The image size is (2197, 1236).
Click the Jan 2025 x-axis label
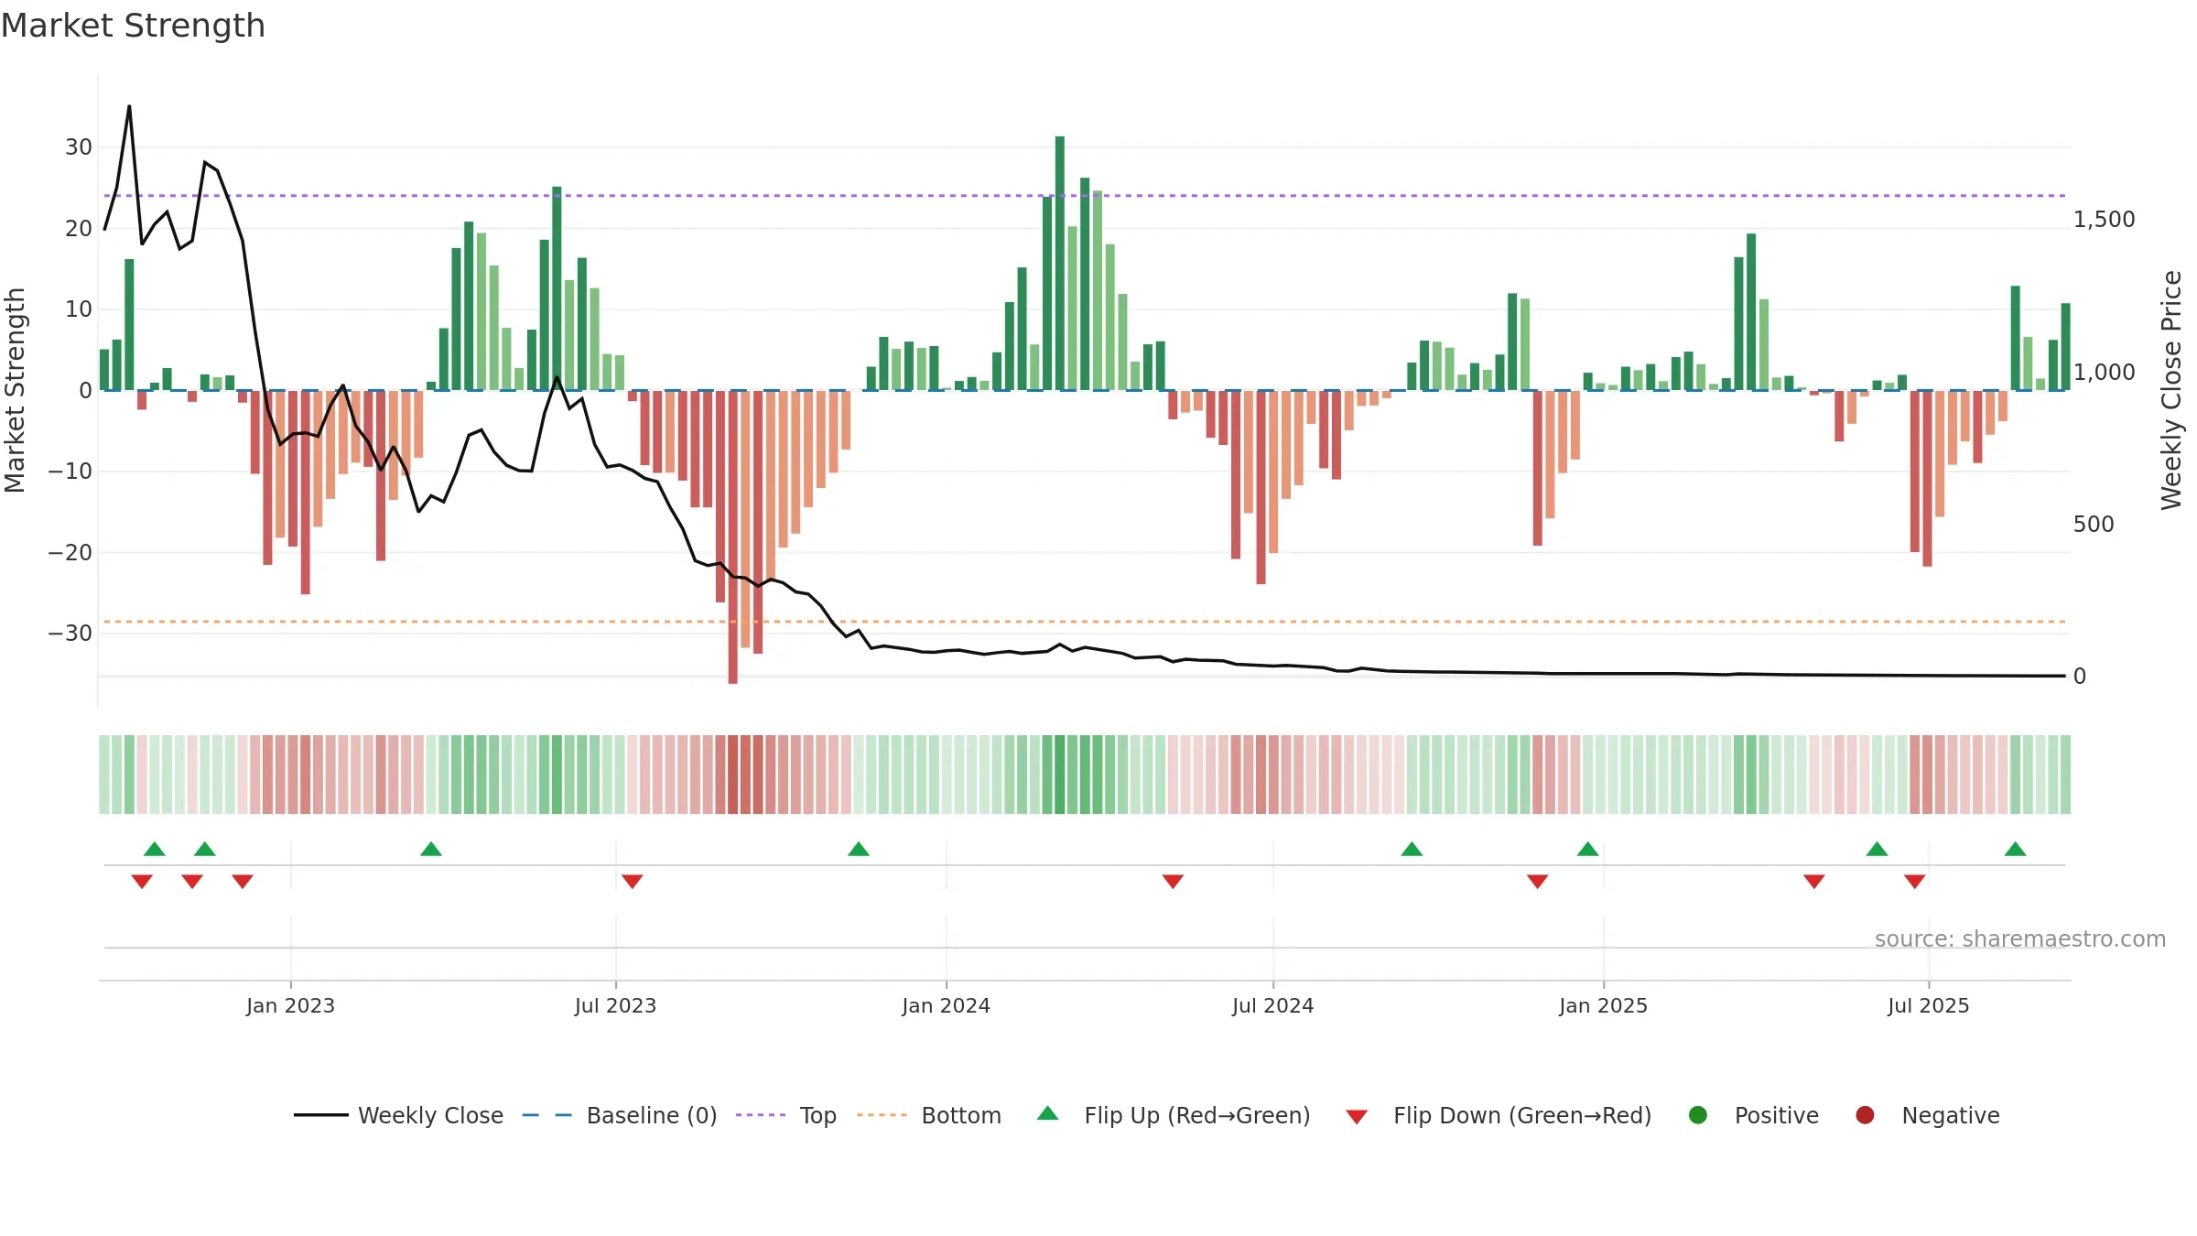1603,1005
